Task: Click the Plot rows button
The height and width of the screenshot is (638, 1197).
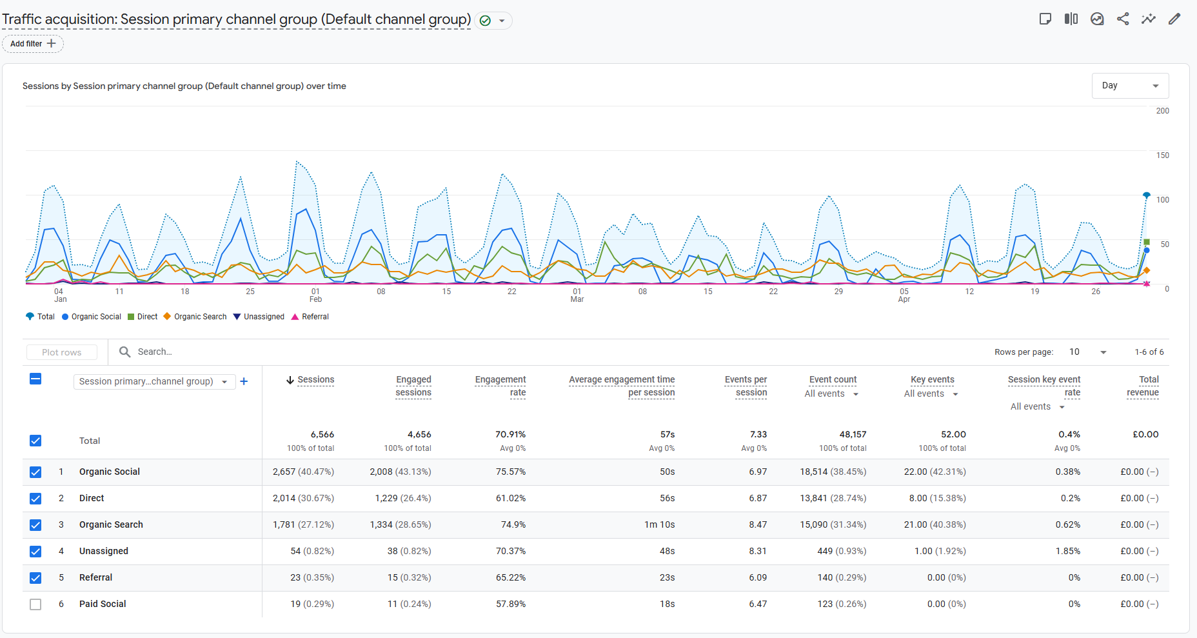Action: pos(62,352)
